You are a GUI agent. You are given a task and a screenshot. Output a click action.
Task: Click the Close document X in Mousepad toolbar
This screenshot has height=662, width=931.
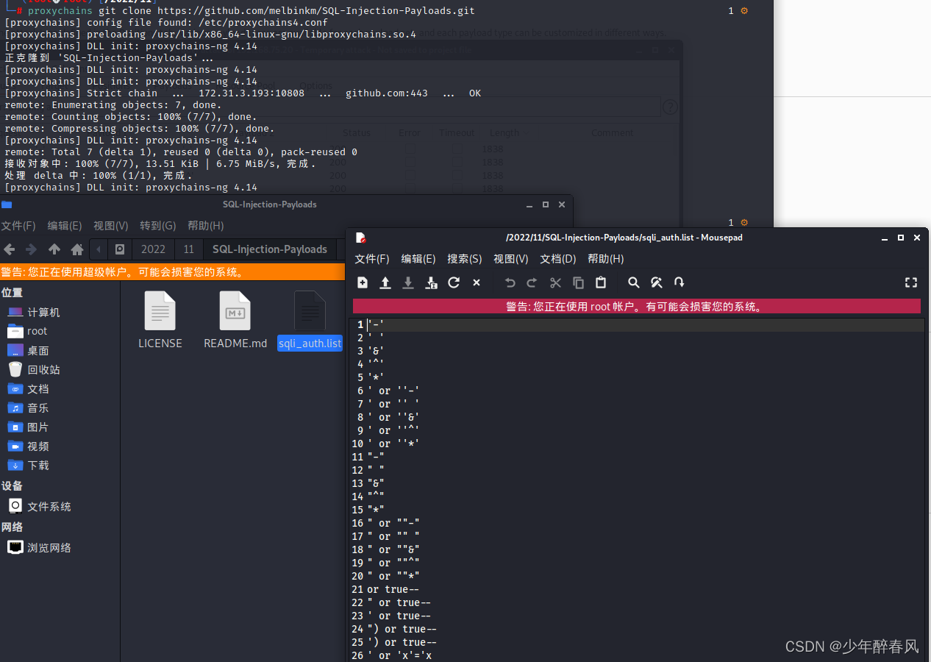click(477, 282)
